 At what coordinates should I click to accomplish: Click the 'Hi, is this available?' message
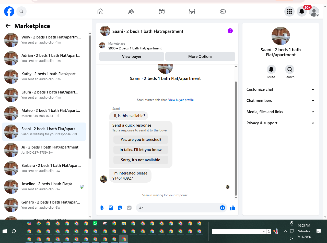click(129, 116)
